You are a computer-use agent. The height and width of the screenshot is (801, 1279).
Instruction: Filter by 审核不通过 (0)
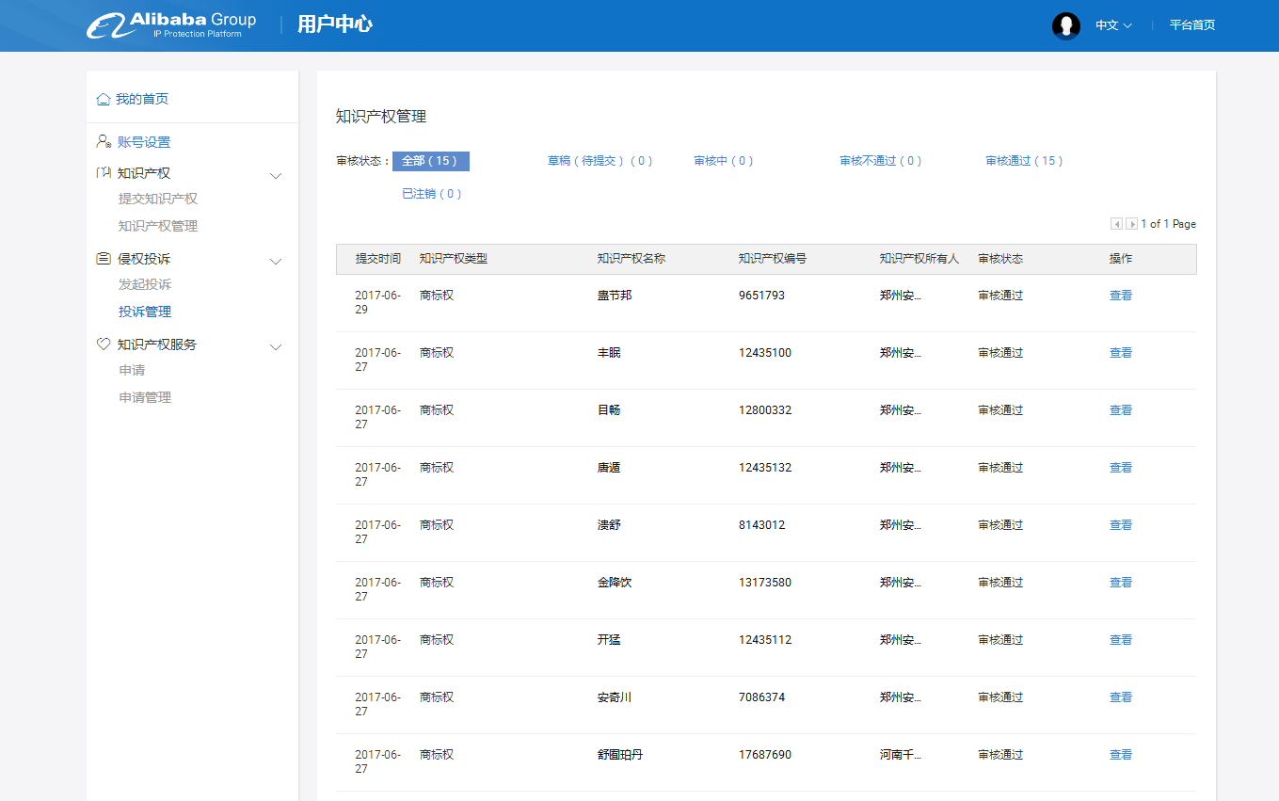coord(881,161)
